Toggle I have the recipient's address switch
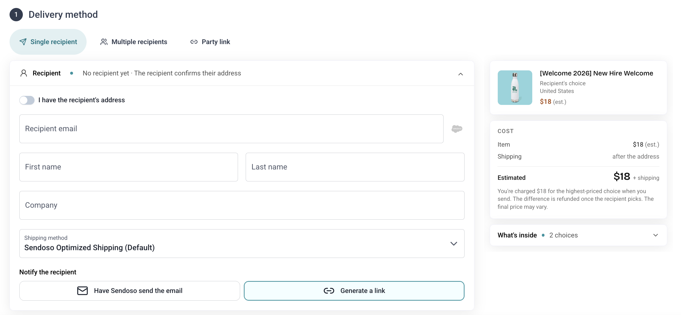The width and height of the screenshot is (681, 315). [x=27, y=100]
